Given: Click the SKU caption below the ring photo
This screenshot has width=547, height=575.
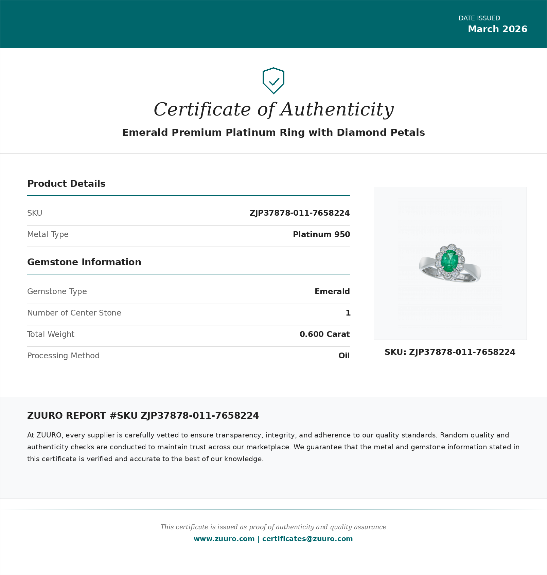Looking at the screenshot, I should [449, 352].
